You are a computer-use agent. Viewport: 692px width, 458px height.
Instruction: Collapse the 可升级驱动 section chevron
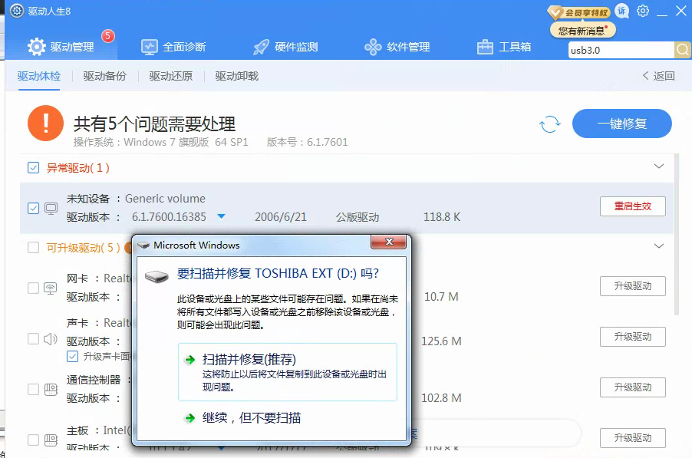pyautogui.click(x=658, y=245)
